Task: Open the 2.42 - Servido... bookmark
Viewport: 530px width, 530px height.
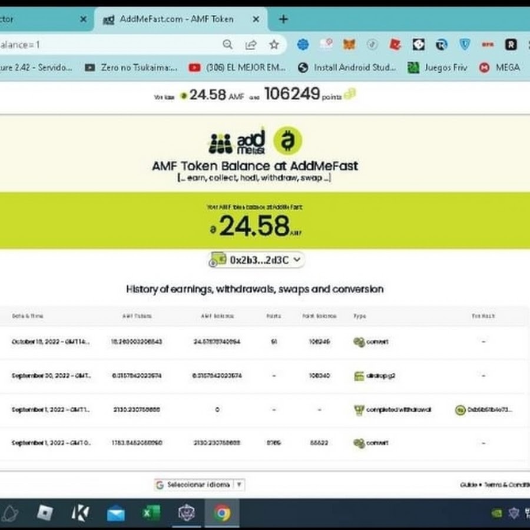Action: coord(36,68)
